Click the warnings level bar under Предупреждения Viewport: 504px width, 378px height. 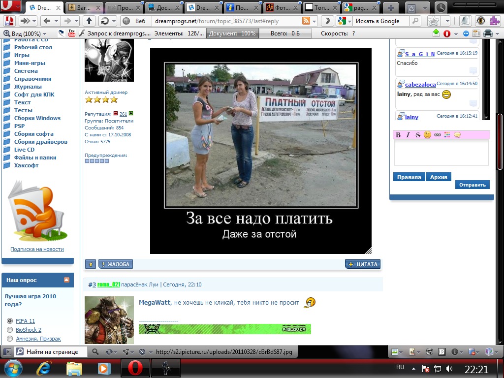97,161
